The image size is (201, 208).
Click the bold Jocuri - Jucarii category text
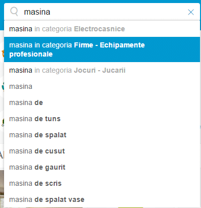(x=100, y=70)
